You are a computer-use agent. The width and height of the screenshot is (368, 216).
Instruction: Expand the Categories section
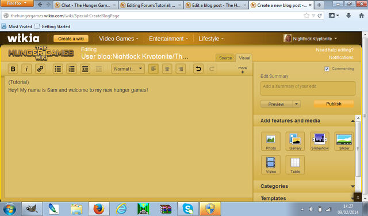point(352,187)
